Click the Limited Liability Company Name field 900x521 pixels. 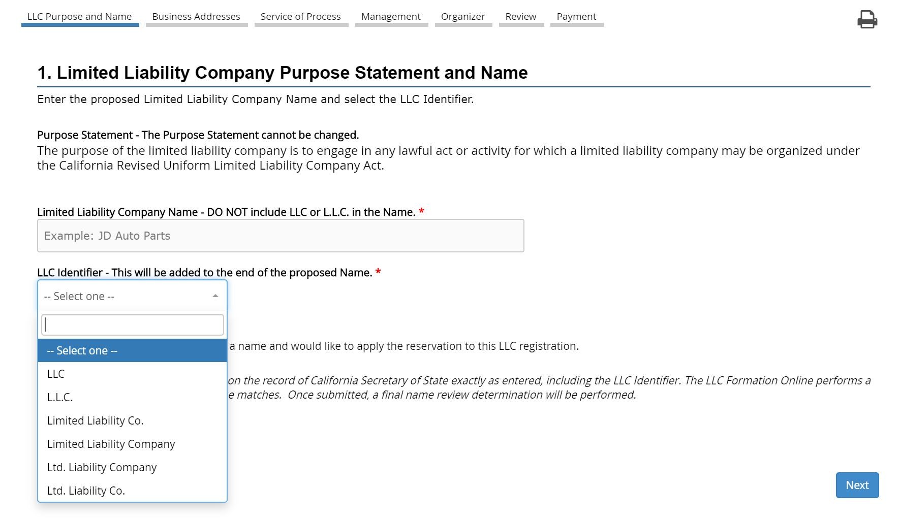click(281, 236)
